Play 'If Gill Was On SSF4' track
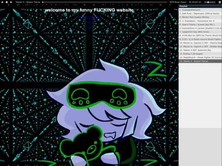The width and height of the screenshot is (222, 166). (x=200, y=36)
